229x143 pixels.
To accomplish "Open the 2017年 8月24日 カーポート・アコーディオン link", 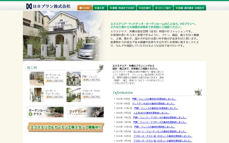I will [x=160, y=132].
